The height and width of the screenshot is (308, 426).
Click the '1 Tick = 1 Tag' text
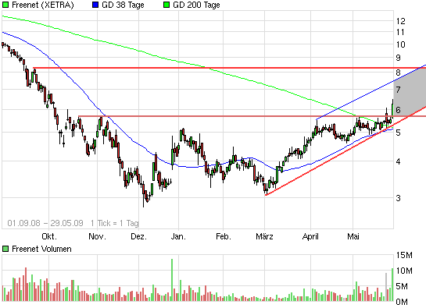115,223
